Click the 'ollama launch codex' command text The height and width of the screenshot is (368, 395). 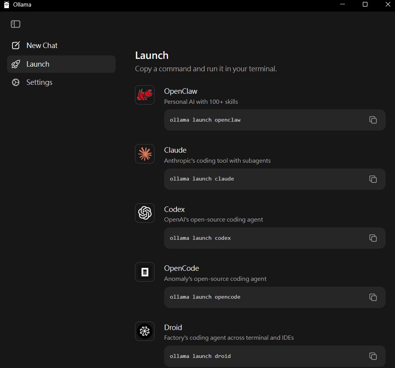click(x=200, y=238)
